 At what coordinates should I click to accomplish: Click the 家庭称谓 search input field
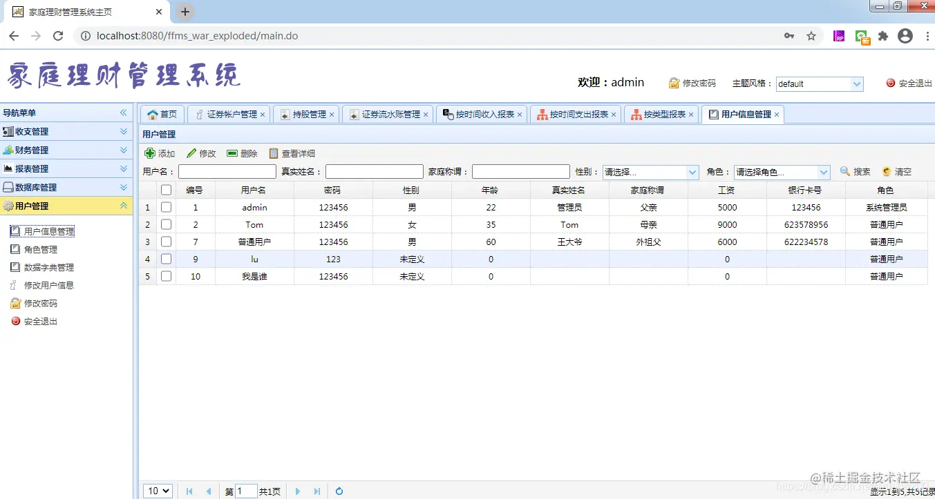[x=521, y=172]
